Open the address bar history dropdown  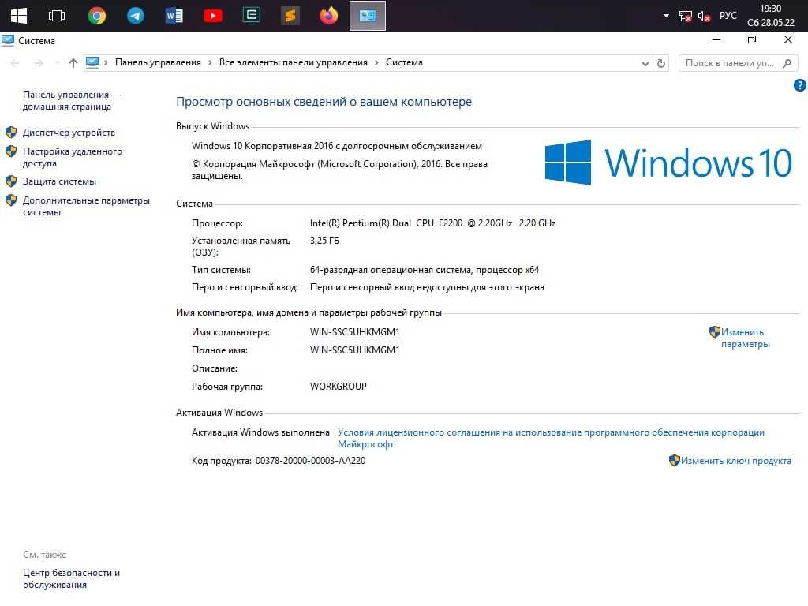tap(645, 63)
